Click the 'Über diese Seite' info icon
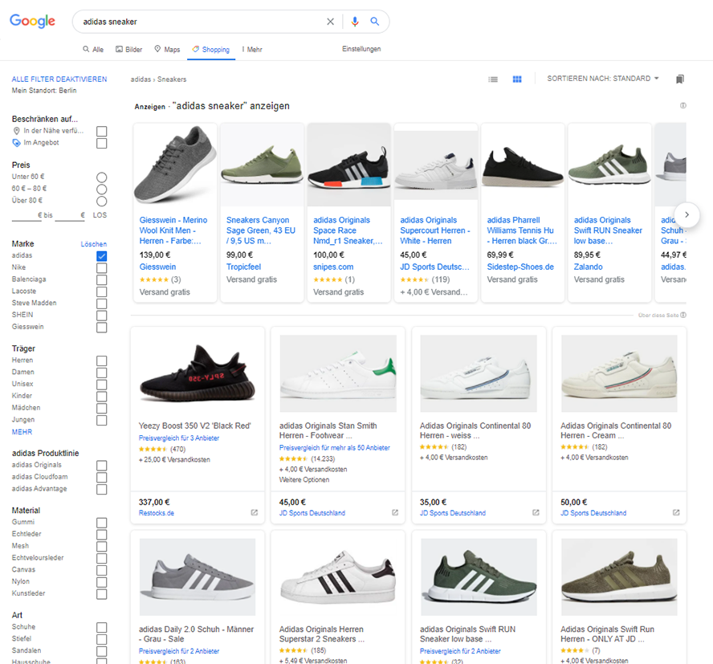Viewport: 713px width, 664px height. (x=683, y=315)
